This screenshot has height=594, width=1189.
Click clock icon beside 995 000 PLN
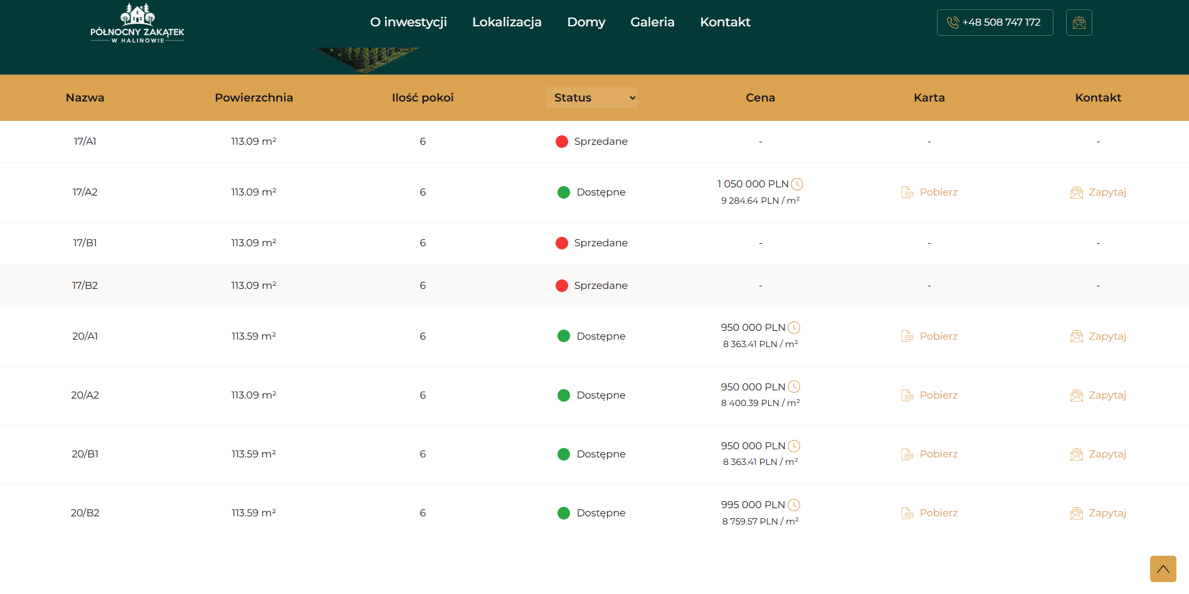[x=794, y=505]
